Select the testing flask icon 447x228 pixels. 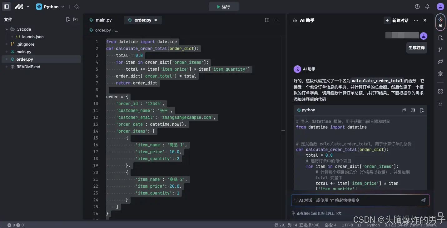click(440, 103)
